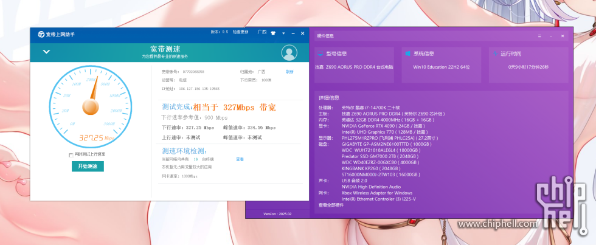Screen dimensions: 596x245
Task: Click the 测速环境检测 heading
Action: 184,151
